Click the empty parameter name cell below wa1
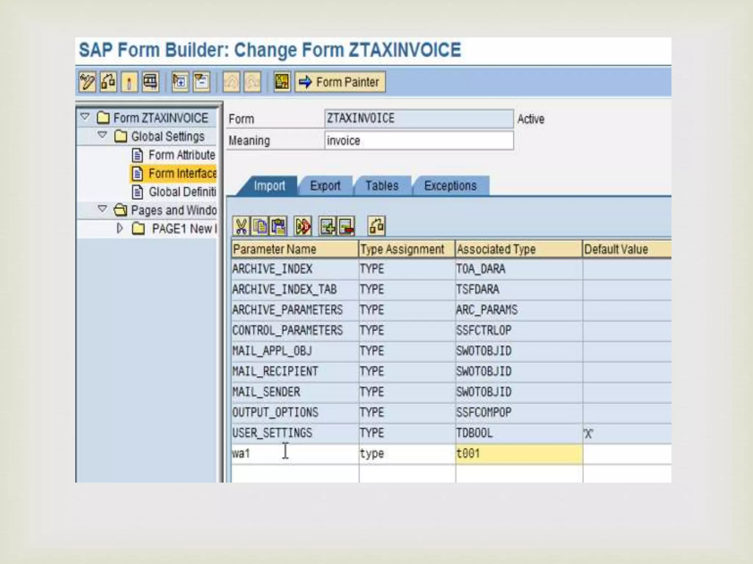This screenshot has width=753, height=564. [x=295, y=474]
